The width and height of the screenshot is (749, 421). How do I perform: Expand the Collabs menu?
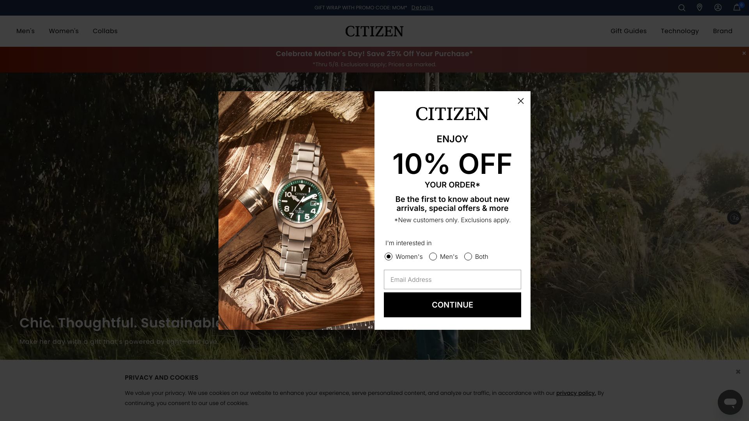(x=105, y=31)
